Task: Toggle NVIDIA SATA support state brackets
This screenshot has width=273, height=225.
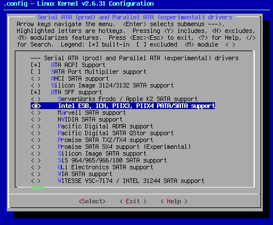Action: [36, 119]
